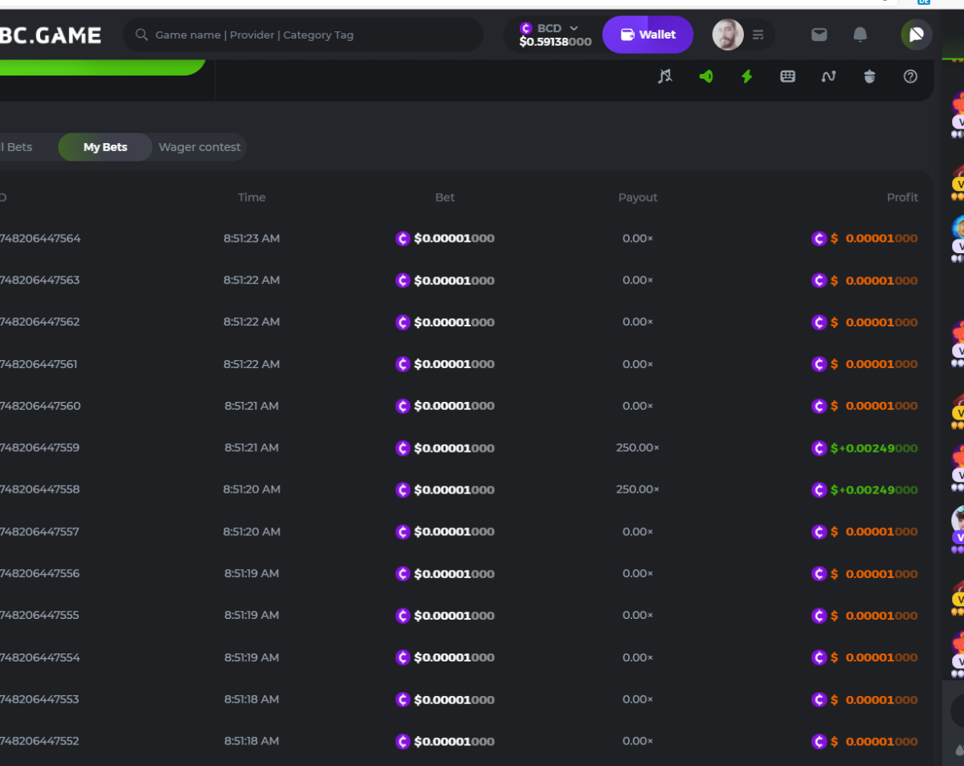Open bet ID ending 447559
Image resolution: width=964 pixels, height=766 pixels.
pyautogui.click(x=39, y=448)
